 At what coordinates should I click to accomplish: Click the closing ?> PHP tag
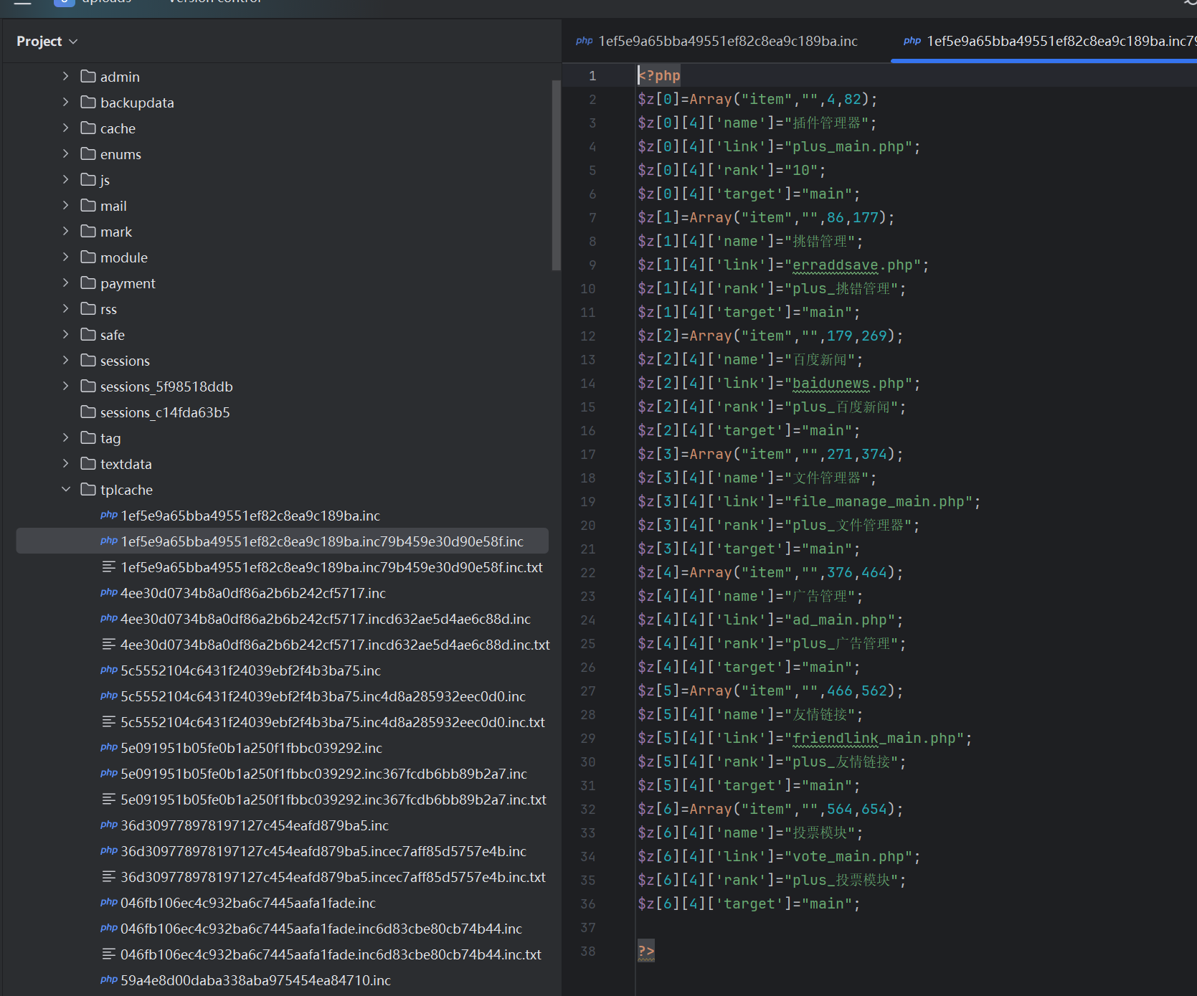click(646, 951)
